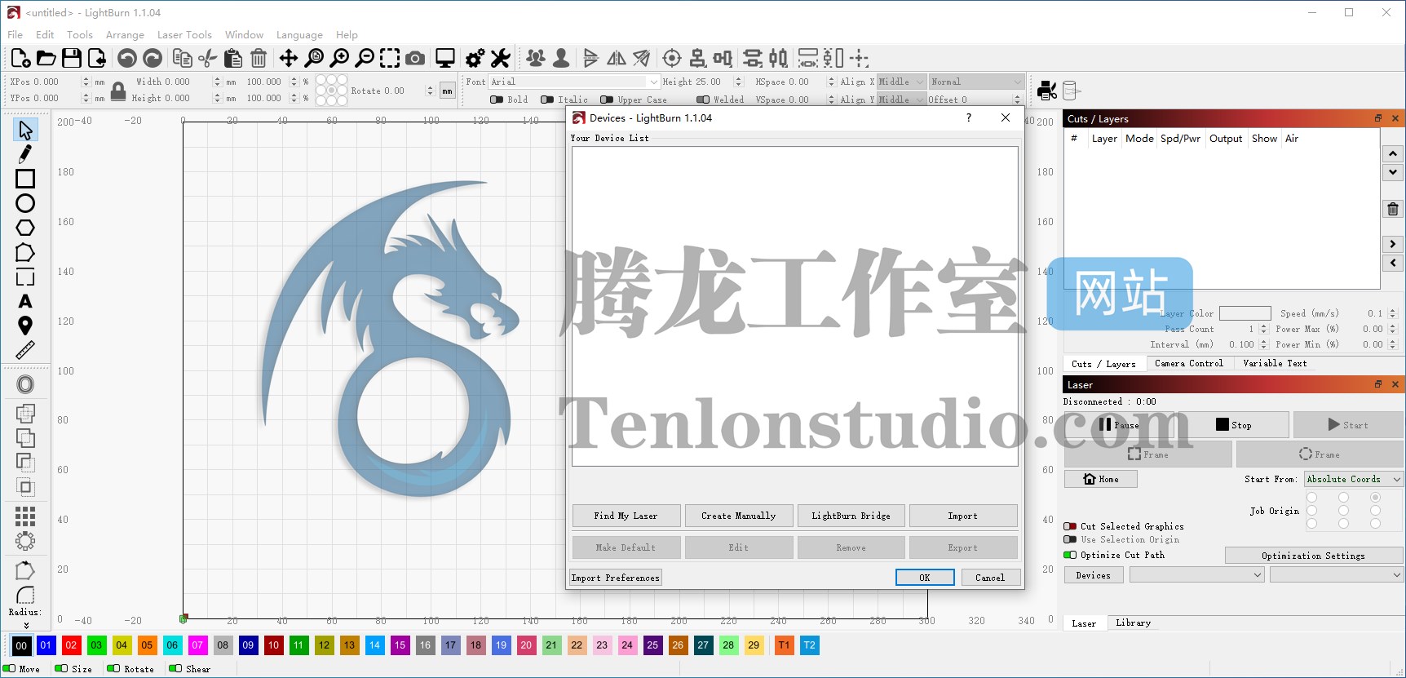Click Import in Devices dialog
This screenshot has width=1406, height=678.
[963, 516]
